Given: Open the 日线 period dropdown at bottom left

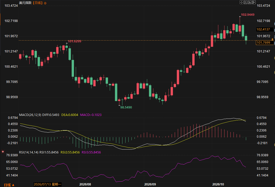Looking at the screenshot, I should tap(9, 185).
